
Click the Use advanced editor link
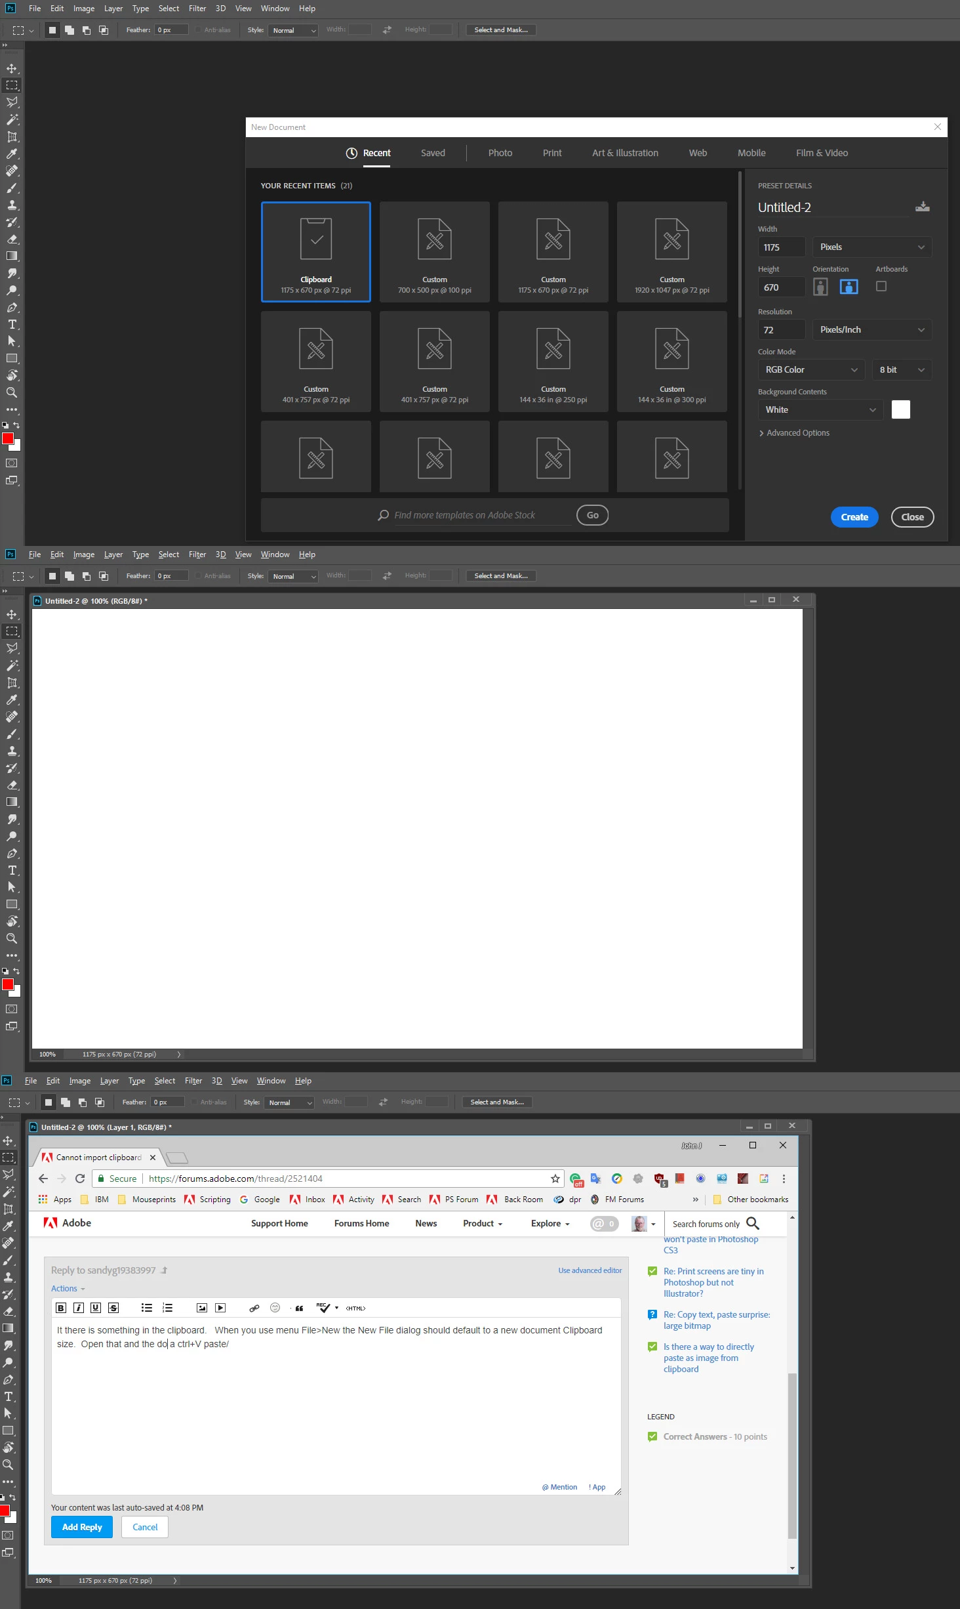point(590,1270)
